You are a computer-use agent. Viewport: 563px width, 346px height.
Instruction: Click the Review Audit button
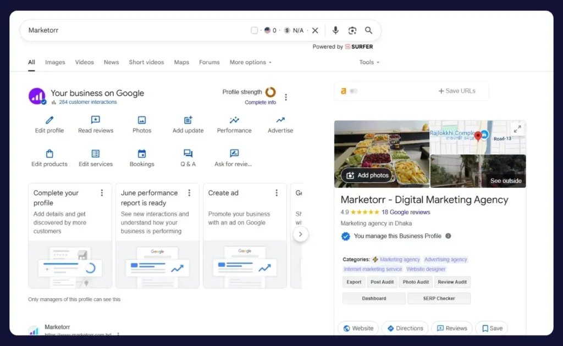tap(452, 282)
